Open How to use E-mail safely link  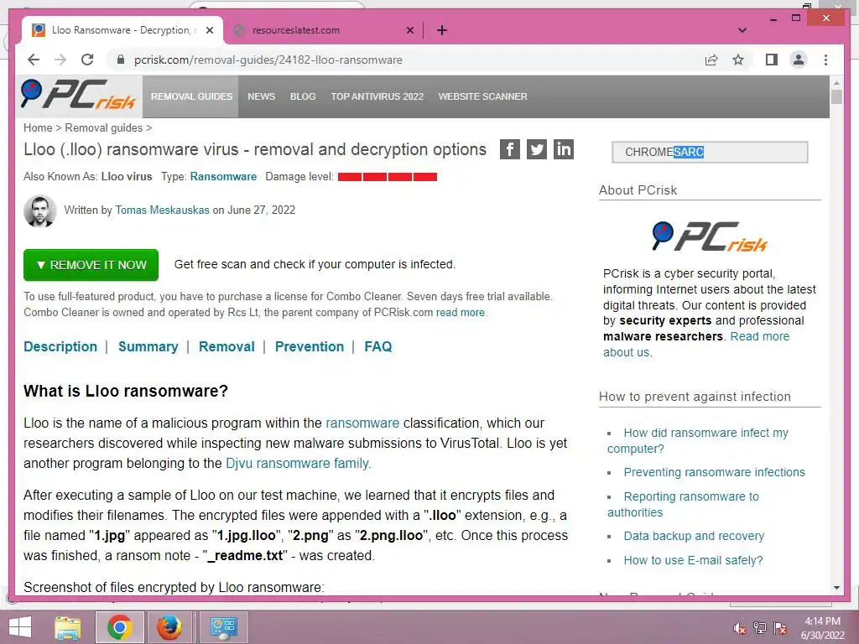pos(693,560)
